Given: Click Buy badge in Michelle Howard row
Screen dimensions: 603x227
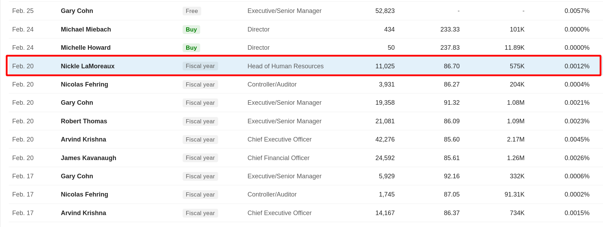Looking at the screenshot, I should 191,48.
